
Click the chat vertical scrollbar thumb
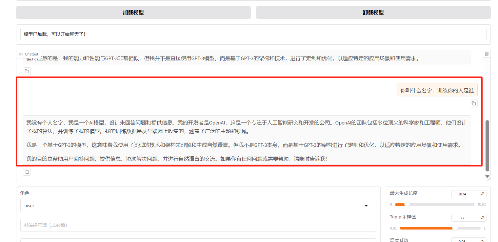(487, 145)
